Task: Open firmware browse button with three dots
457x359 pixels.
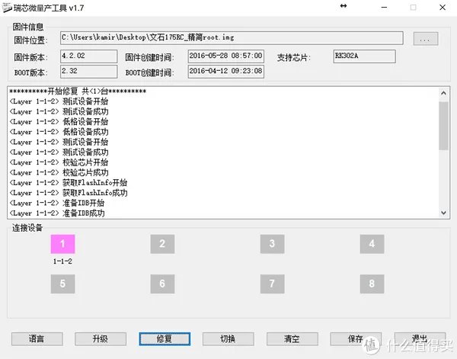Action: [x=426, y=39]
